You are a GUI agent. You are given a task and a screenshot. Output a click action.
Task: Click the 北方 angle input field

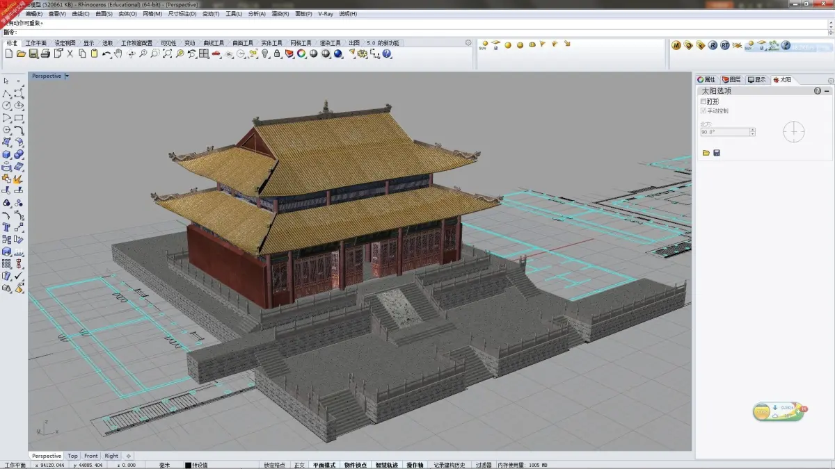[724, 131]
